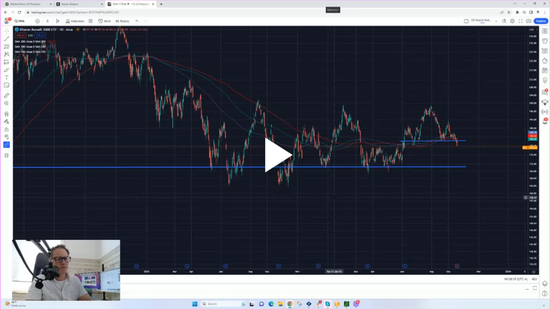Viewport: 550px width, 309px height.
Task: Open the timezone clock UTC-4 menu
Action: (516, 279)
